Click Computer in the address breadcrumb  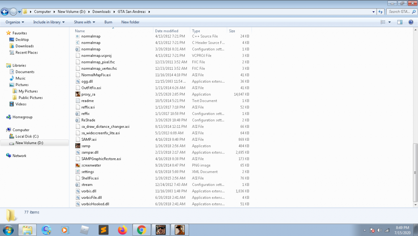[x=42, y=12]
